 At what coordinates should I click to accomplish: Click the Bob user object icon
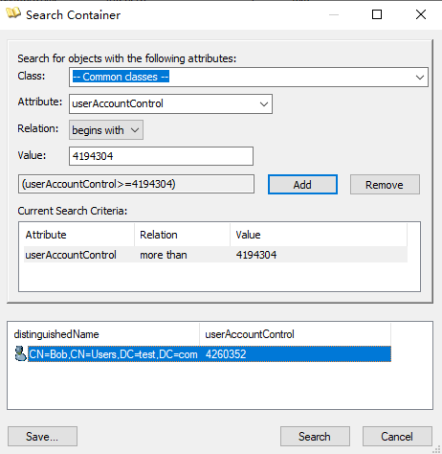point(20,353)
